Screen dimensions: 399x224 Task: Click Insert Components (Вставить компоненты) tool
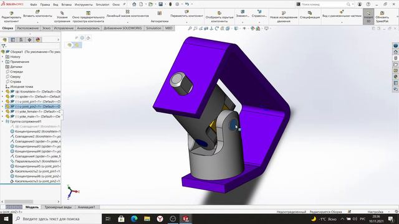tap(37, 14)
